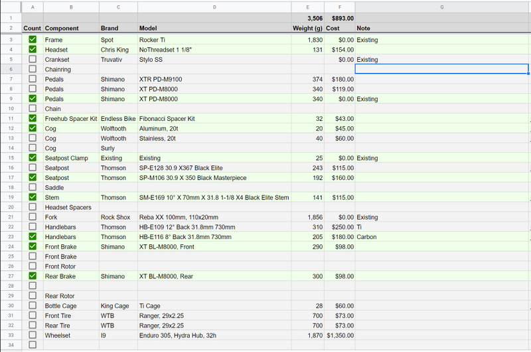This screenshot has width=531, height=352.
Task: Select the I9 brand cell
Action: pos(118,335)
